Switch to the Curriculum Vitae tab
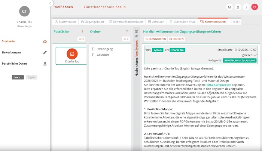 pos(182,22)
